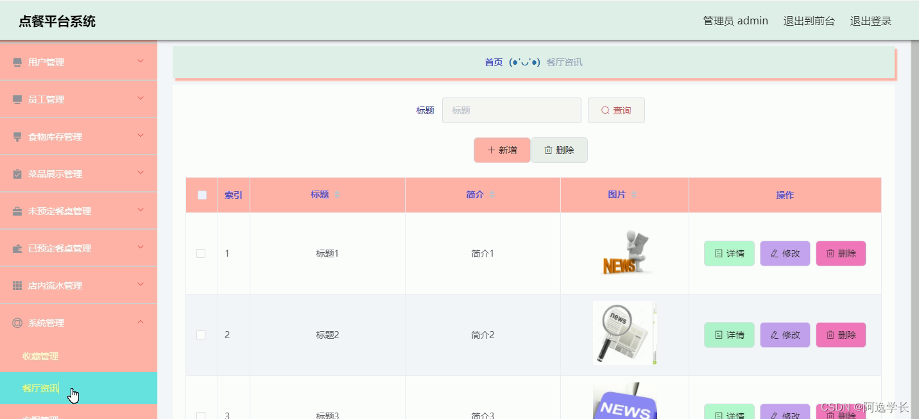Click the plus icon in 新增 button
Image resolution: width=919 pixels, height=419 pixels.
pos(491,150)
